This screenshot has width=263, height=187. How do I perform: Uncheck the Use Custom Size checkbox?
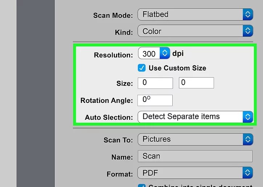(142, 68)
